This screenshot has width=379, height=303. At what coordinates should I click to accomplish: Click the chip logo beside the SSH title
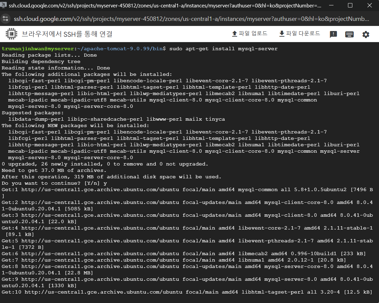point(11,34)
